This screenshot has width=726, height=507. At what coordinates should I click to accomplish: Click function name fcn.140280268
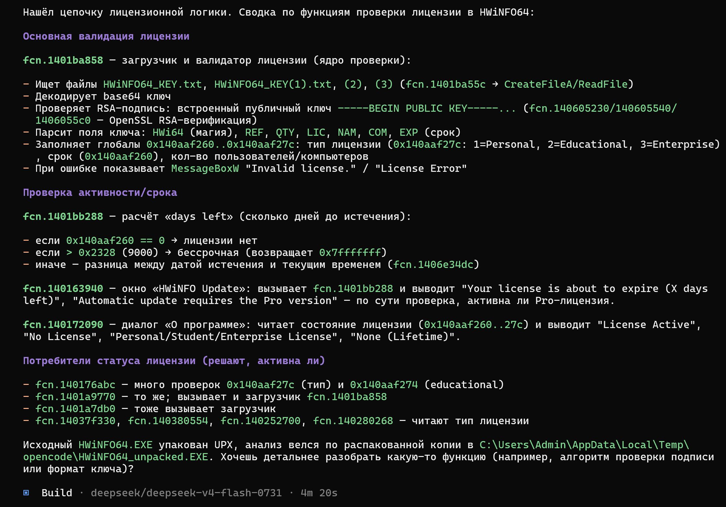tap(353, 421)
